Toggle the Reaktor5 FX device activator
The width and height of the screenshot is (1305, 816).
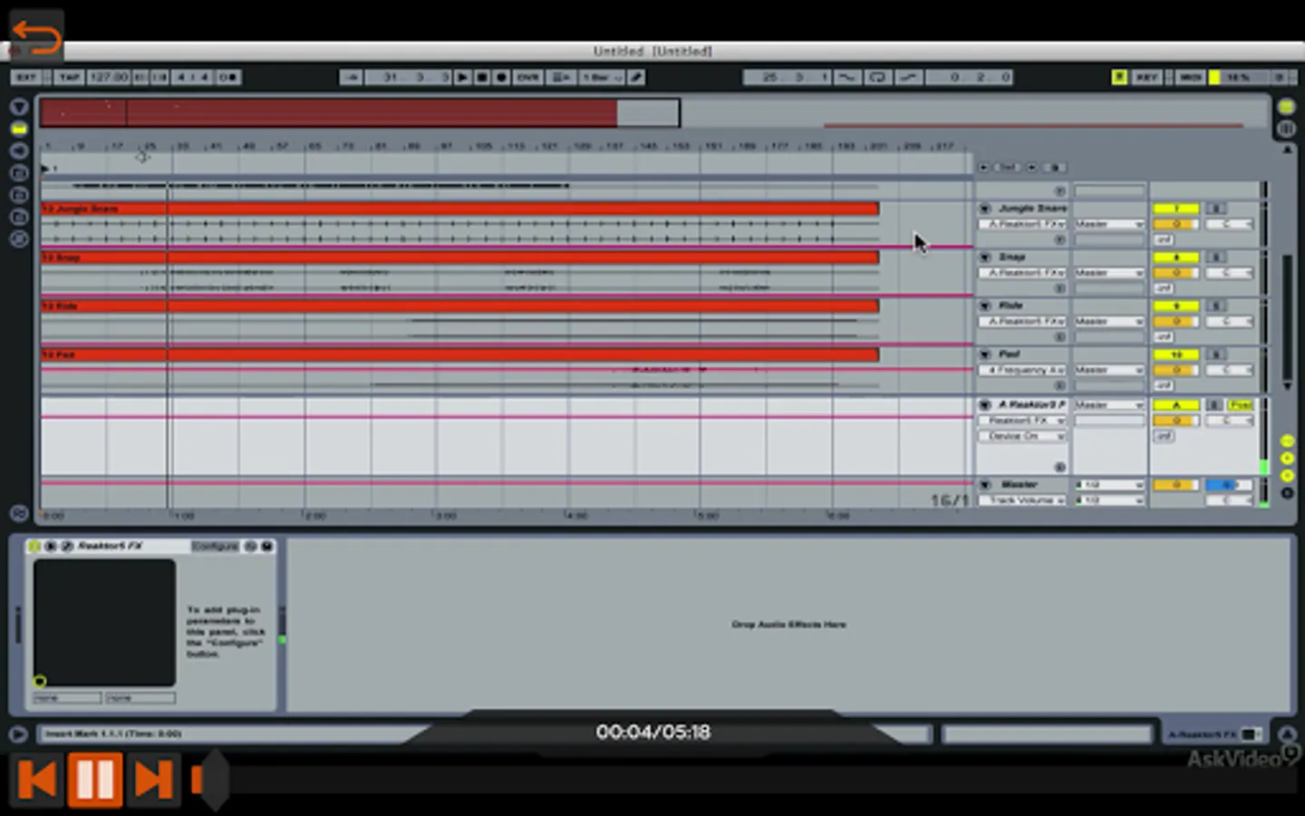34,546
